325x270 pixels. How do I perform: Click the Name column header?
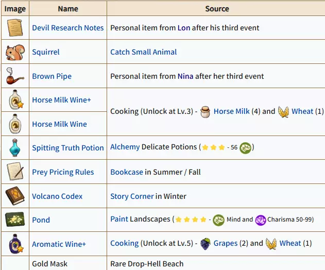pyautogui.click(x=68, y=9)
